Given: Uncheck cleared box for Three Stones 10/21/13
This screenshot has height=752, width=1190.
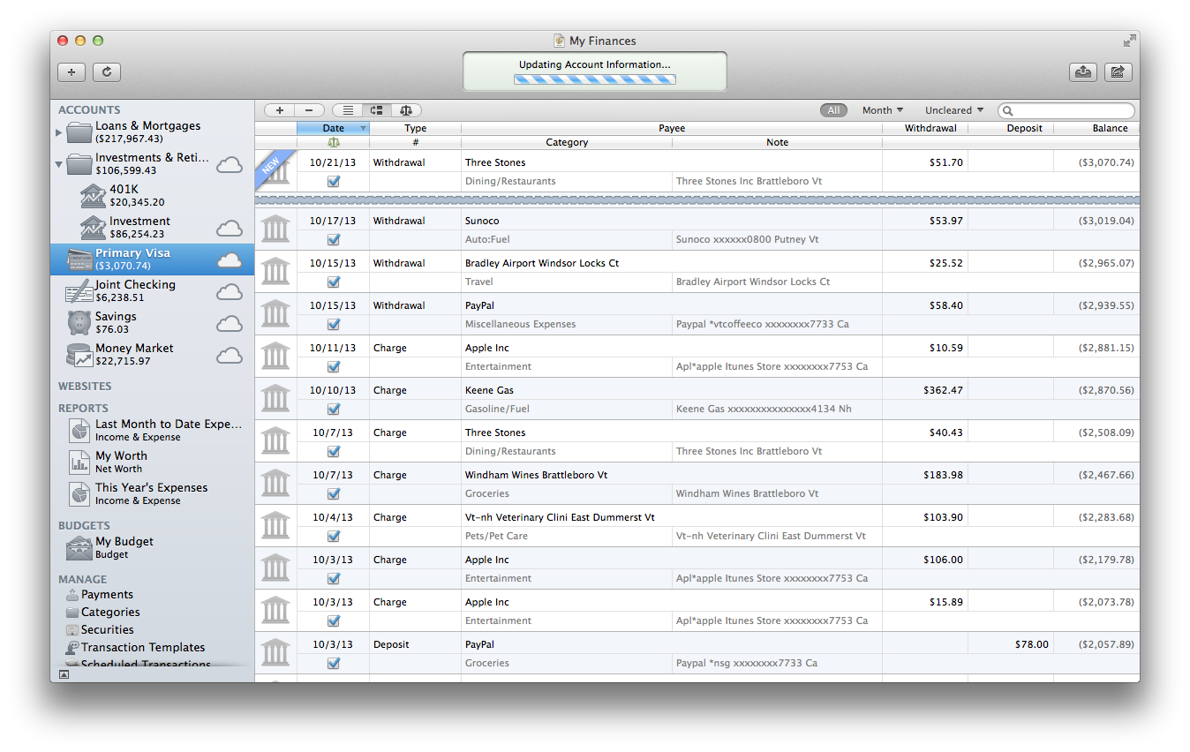Looking at the screenshot, I should (x=334, y=181).
